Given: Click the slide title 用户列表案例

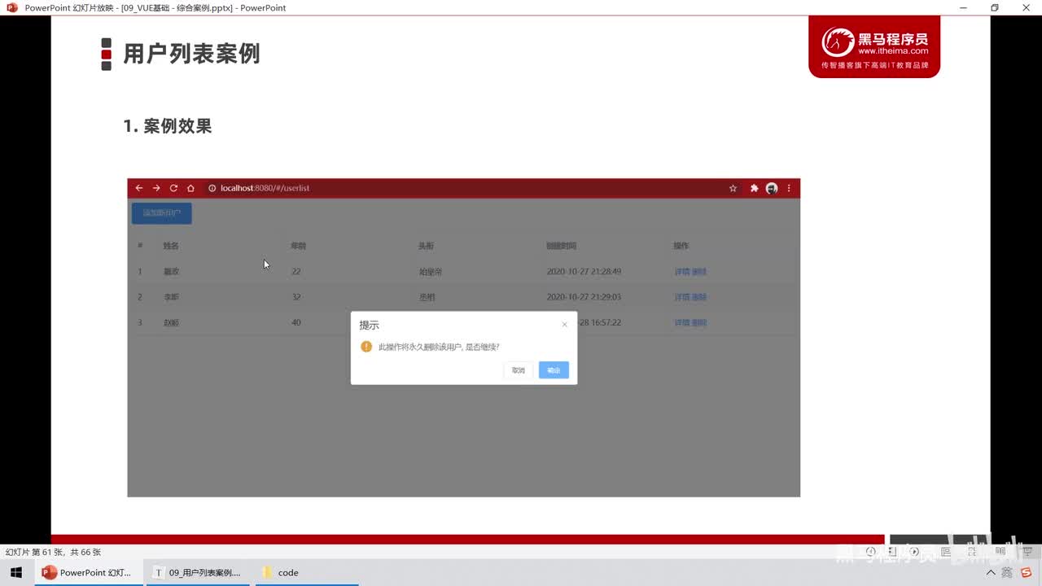Looking at the screenshot, I should click(x=192, y=54).
